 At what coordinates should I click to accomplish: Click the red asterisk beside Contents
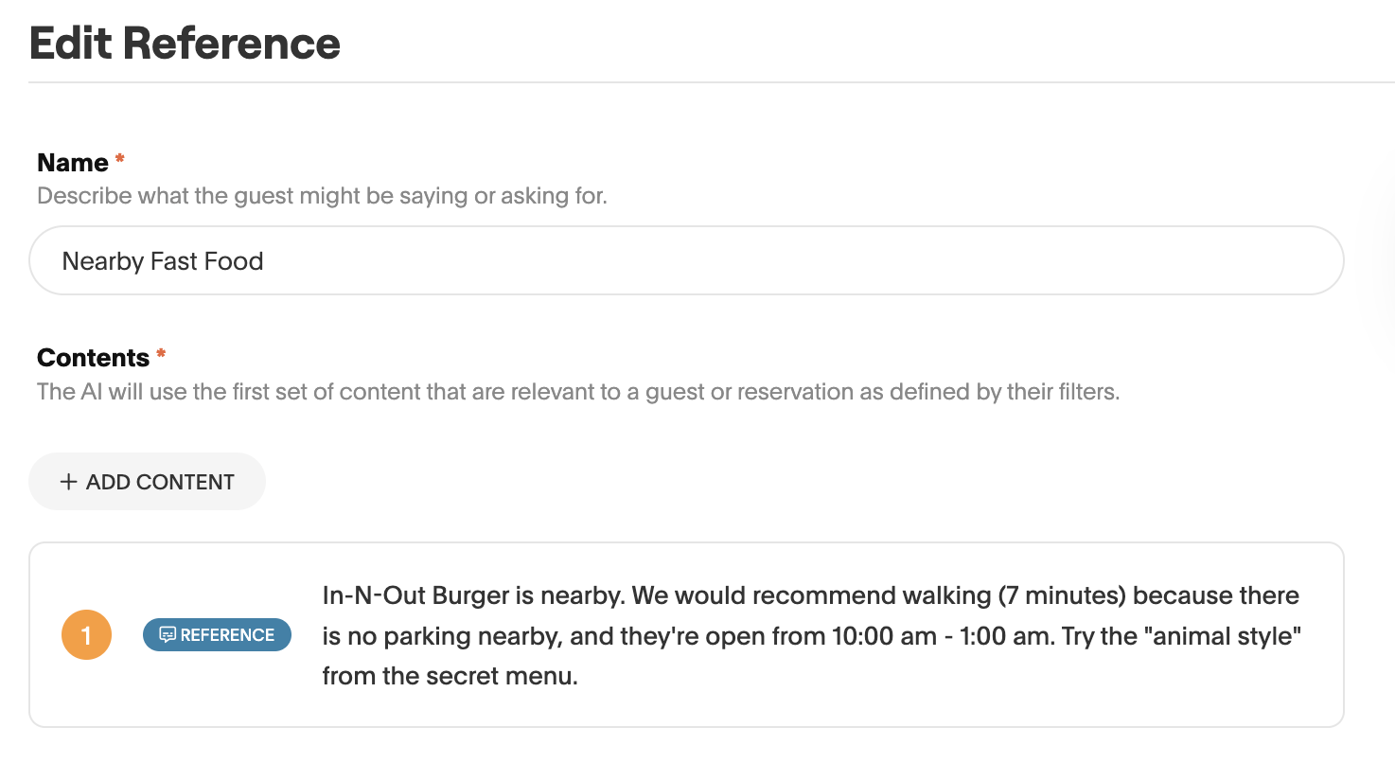coord(161,355)
